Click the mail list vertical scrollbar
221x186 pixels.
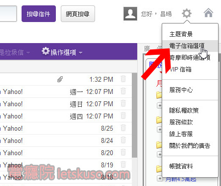(134, 115)
